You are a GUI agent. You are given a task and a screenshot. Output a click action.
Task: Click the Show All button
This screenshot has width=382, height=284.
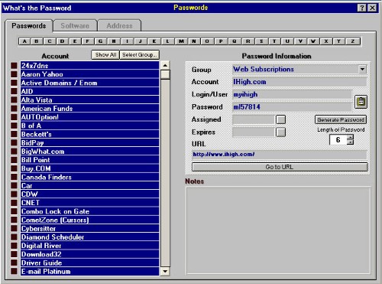(x=105, y=55)
